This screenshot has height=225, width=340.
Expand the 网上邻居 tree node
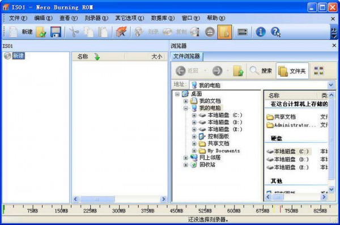pyautogui.click(x=186, y=158)
